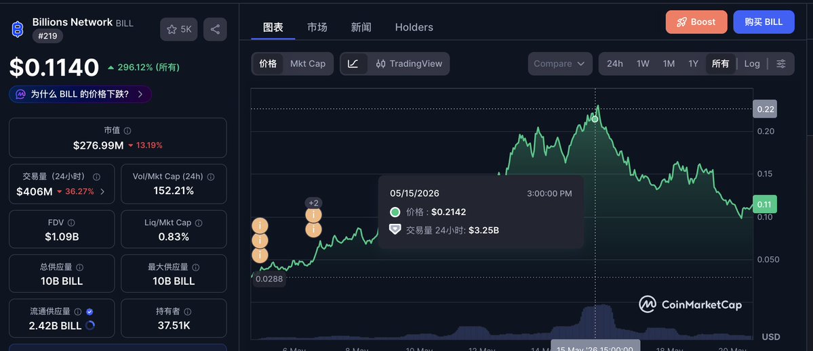The width and height of the screenshot is (813, 351).
Task: Click the blue verified badge by 流通供应量
Action: point(90,312)
